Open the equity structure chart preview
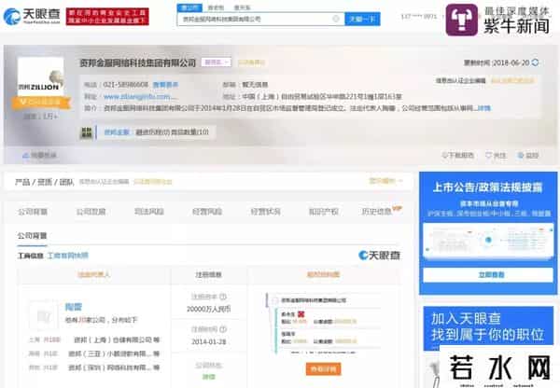The width and height of the screenshot is (560, 388). click(323, 324)
